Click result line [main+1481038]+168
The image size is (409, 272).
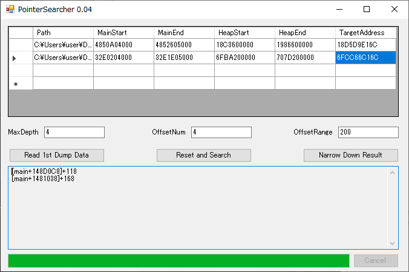tap(43, 179)
